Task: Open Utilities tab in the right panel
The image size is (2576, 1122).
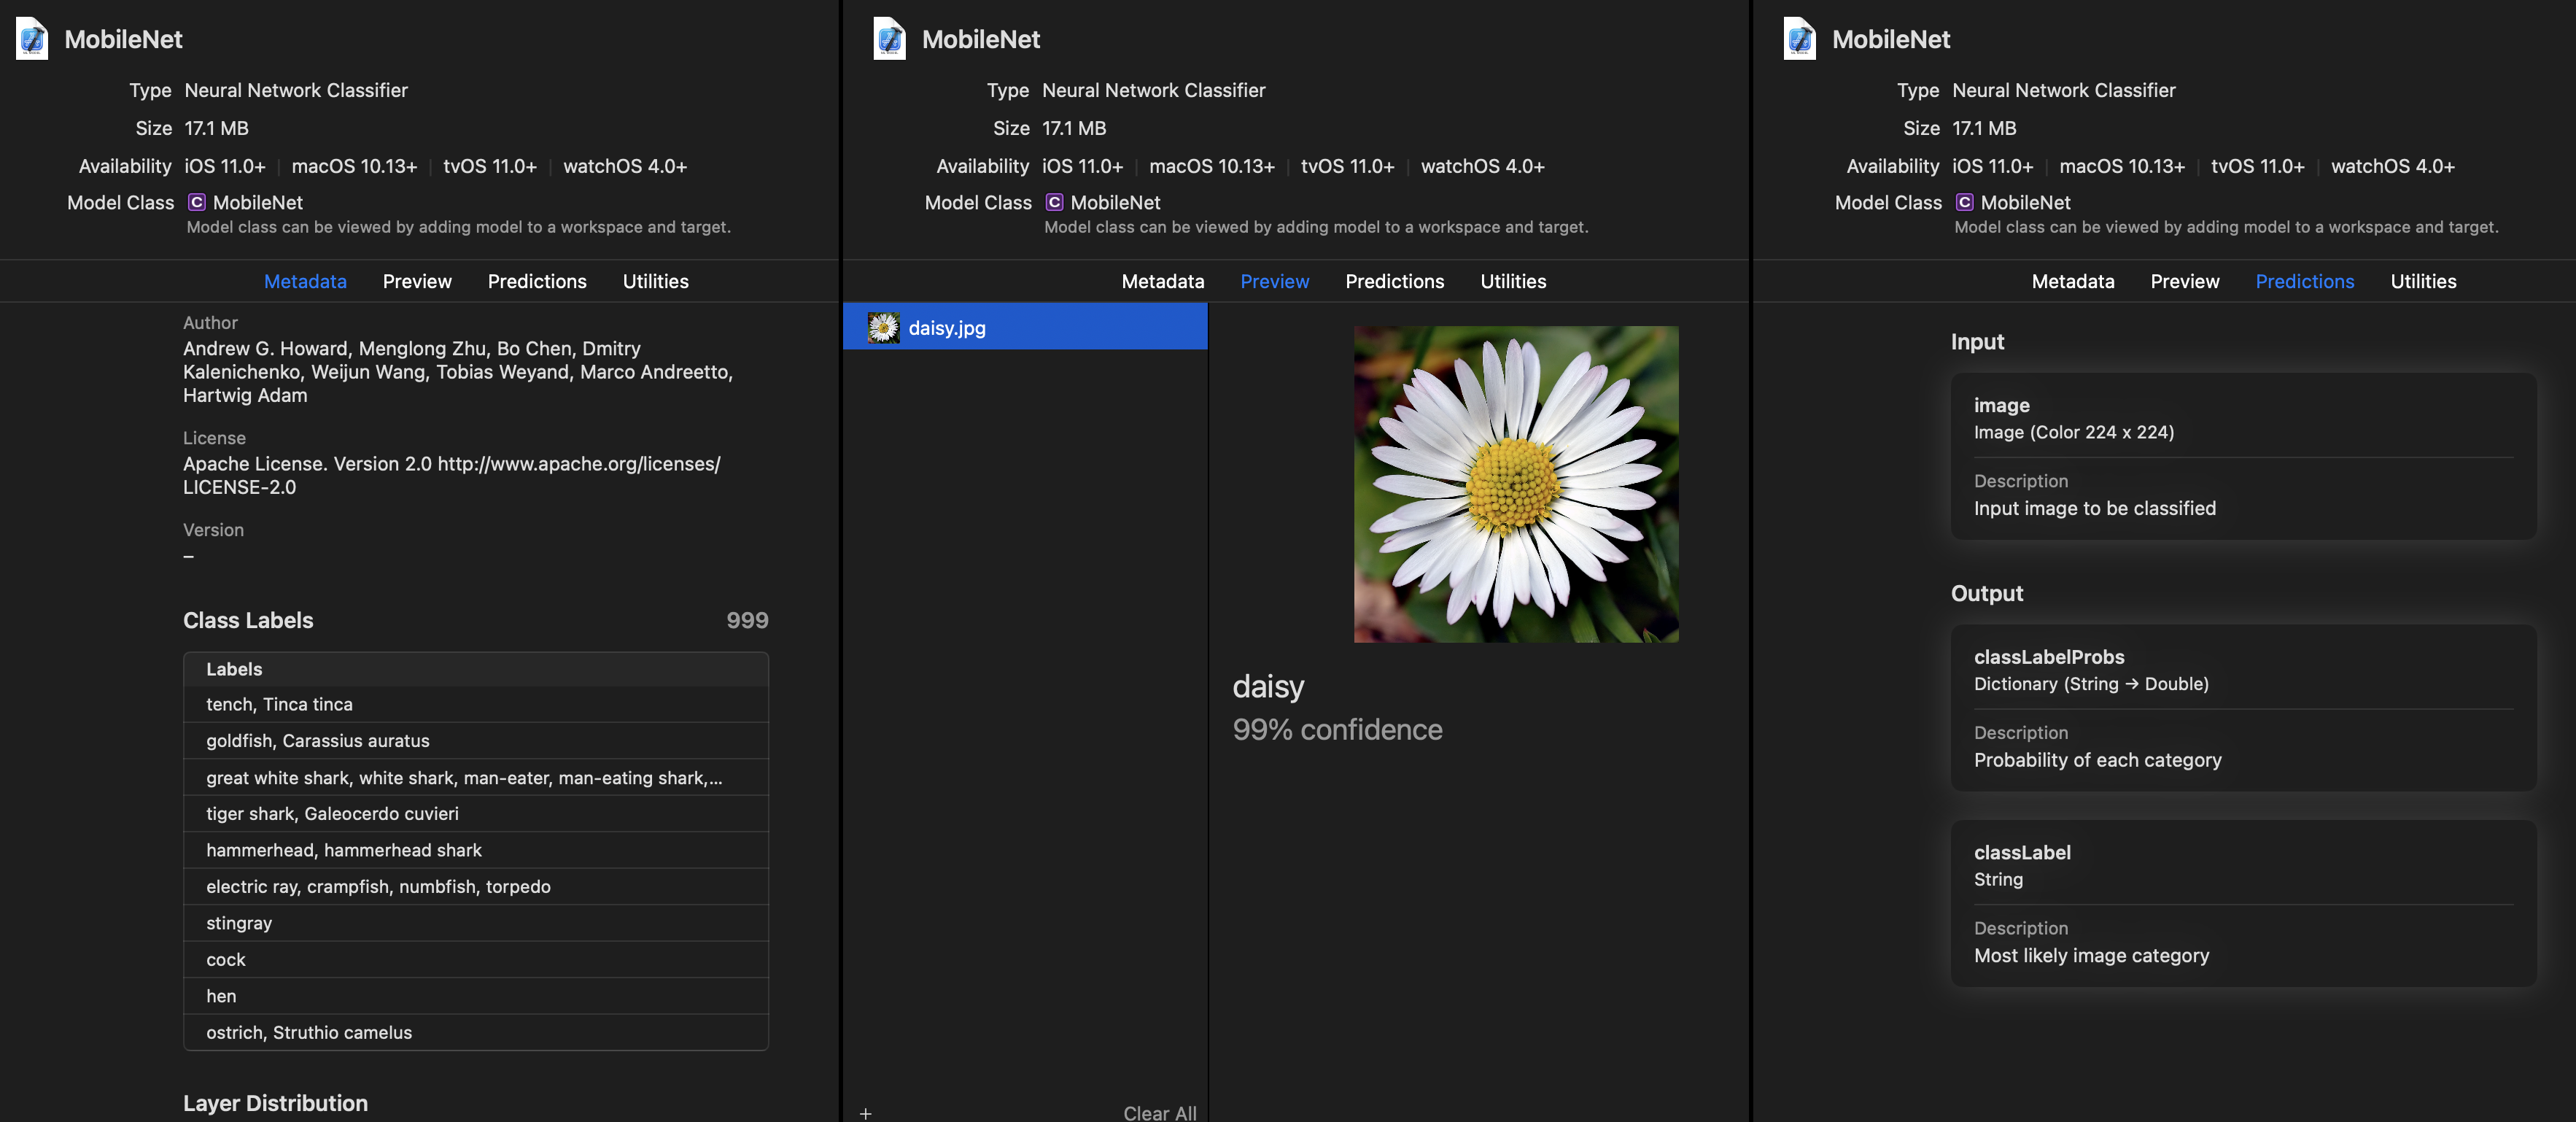Action: coord(2423,281)
